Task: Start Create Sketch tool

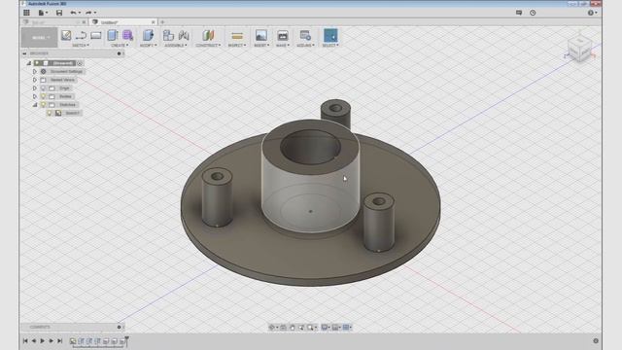Action: point(66,35)
